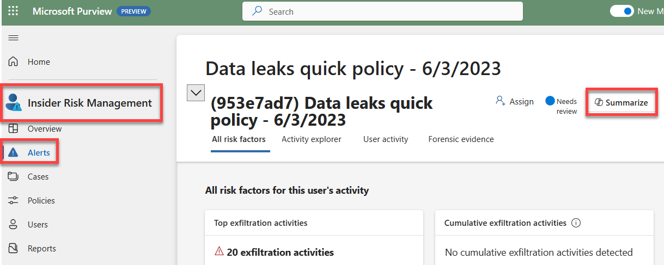Click the Reports document icon
The image size is (664, 265).
(14, 249)
